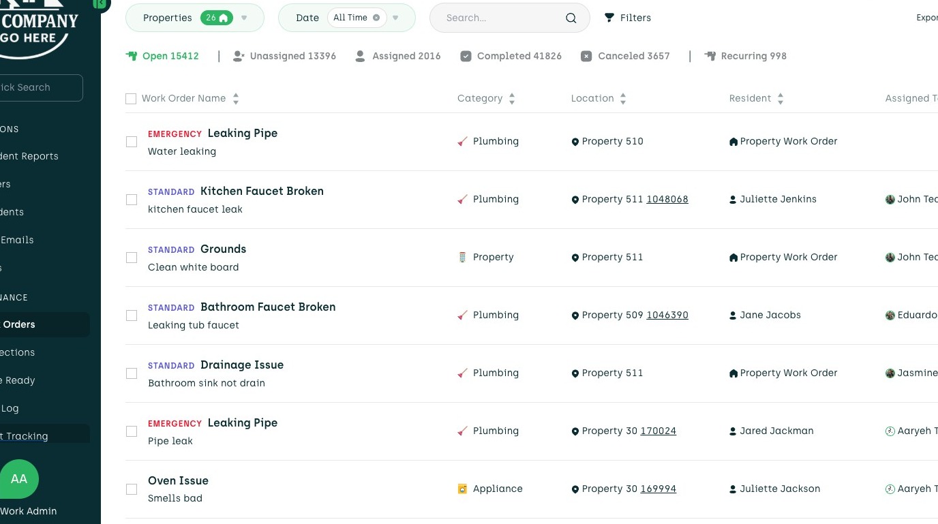Click the Property category icon for Grounds
The height and width of the screenshot is (524, 938).
click(x=462, y=258)
